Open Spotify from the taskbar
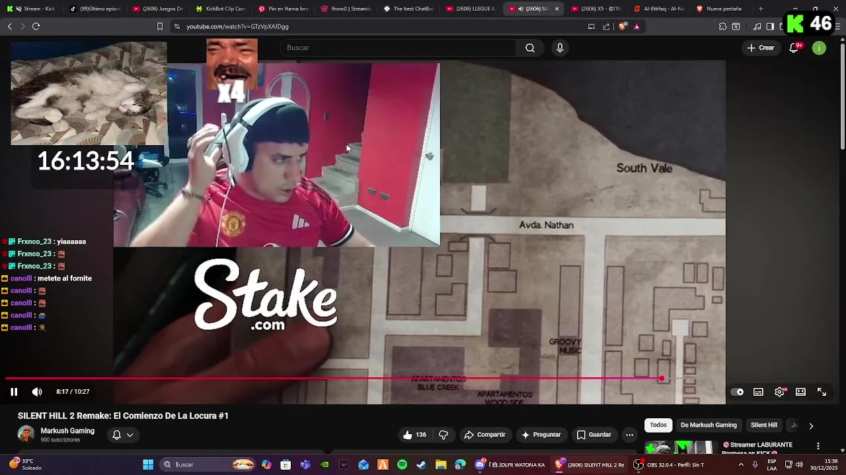Viewport: 846px width, 475px height. tap(402, 464)
